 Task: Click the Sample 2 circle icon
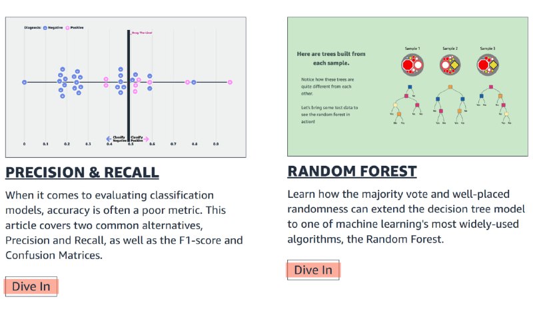[450, 65]
